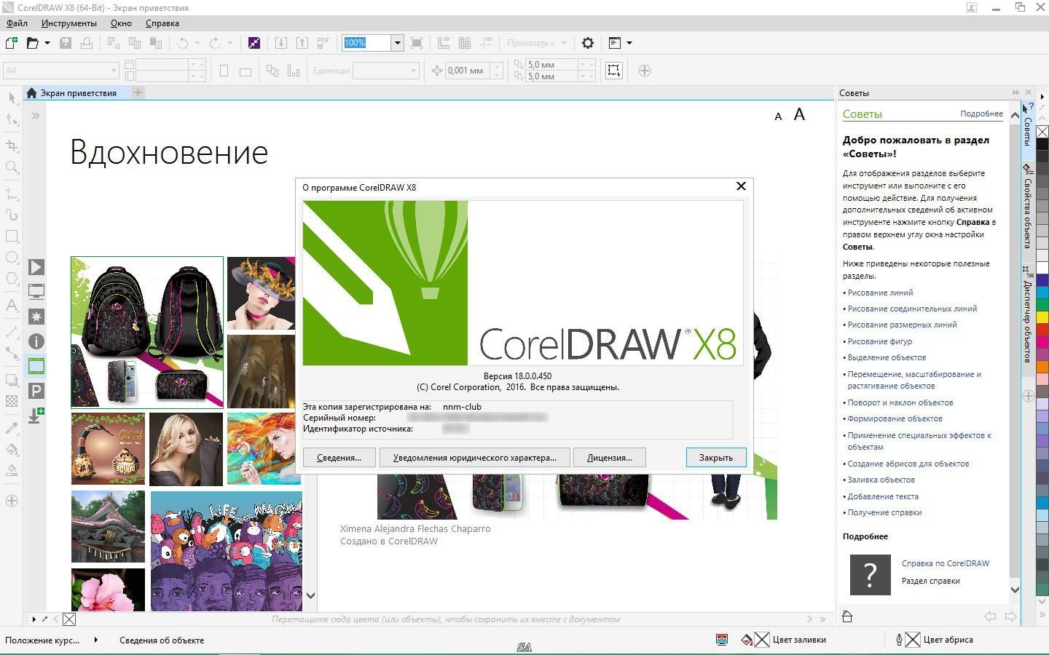Click the purple search content icon
The width and height of the screenshot is (1049, 655).
pyautogui.click(x=254, y=43)
